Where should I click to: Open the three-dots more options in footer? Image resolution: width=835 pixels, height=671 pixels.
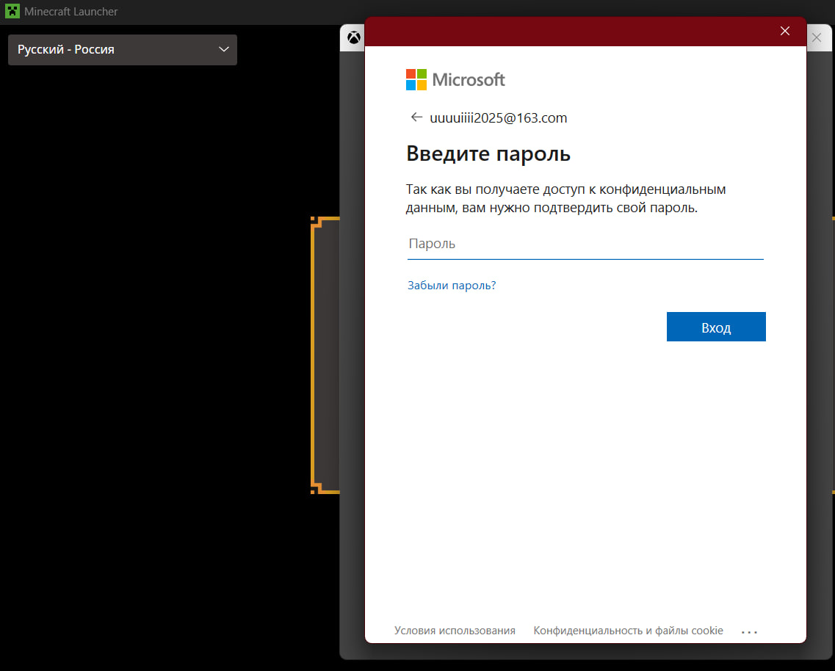pos(749,631)
